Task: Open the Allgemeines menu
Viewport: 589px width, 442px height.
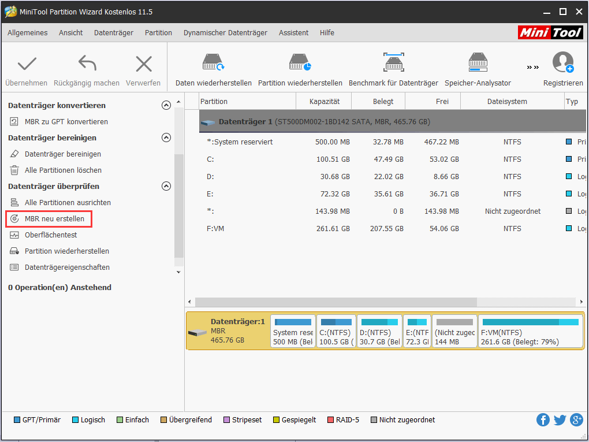Action: coord(27,33)
